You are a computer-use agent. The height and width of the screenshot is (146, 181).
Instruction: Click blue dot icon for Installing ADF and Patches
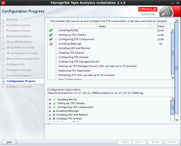pos(54,115)
